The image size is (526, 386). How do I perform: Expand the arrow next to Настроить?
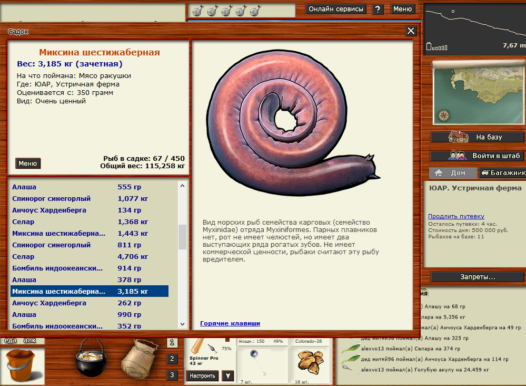(227, 376)
